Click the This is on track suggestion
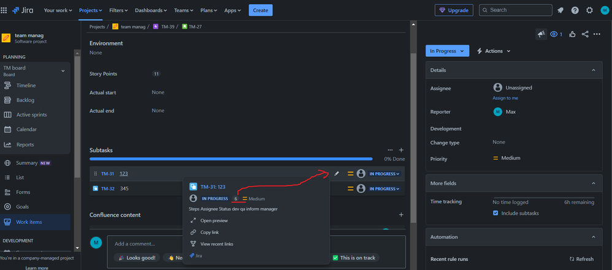The height and width of the screenshot is (270, 612). (x=354, y=258)
